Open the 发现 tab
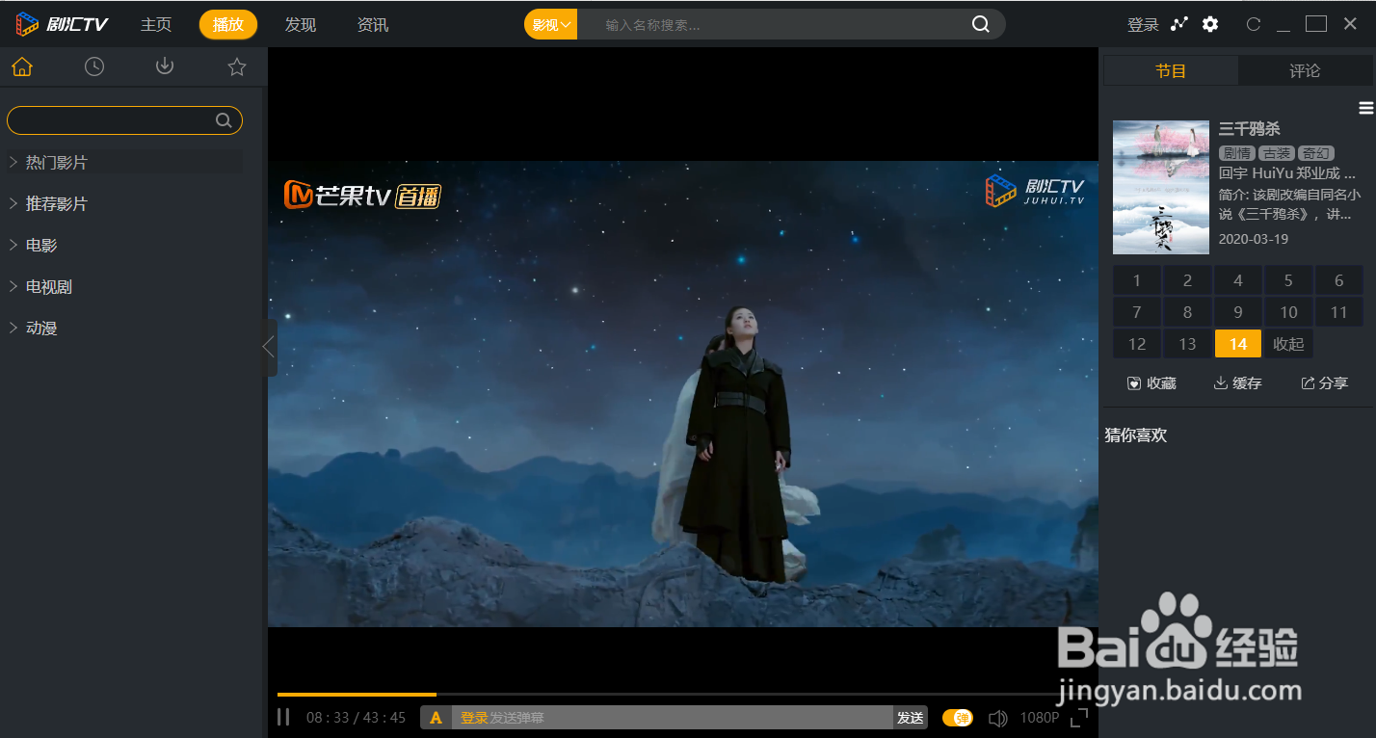The height and width of the screenshot is (738, 1376). pos(301,24)
